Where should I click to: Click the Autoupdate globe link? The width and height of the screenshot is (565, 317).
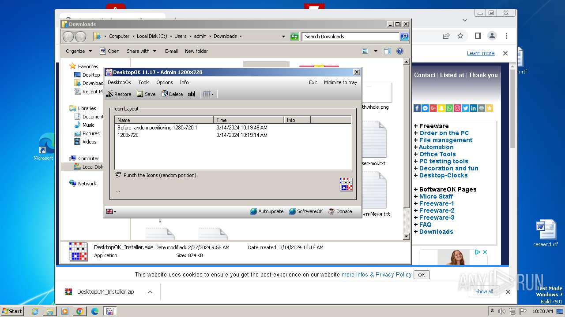point(267,211)
